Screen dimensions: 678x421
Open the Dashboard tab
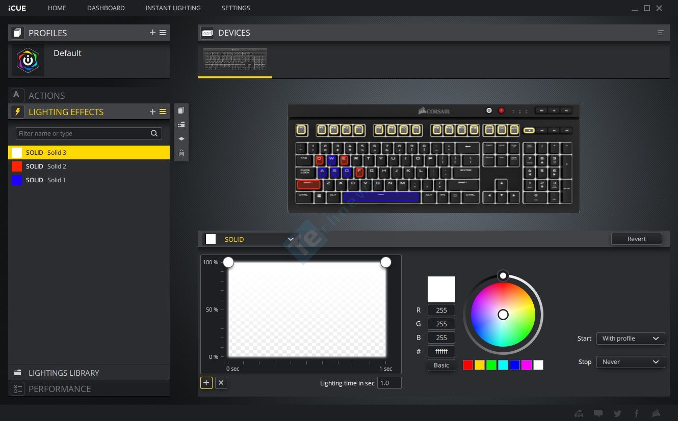tap(106, 8)
